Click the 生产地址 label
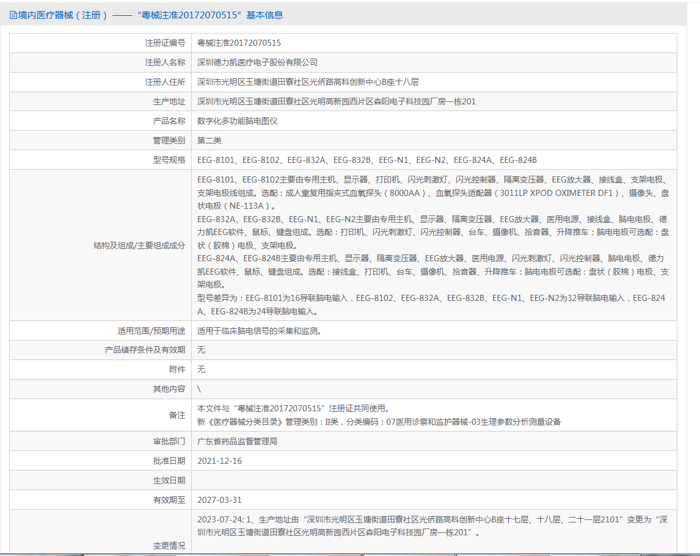This screenshot has height=556, width=700. tap(169, 102)
